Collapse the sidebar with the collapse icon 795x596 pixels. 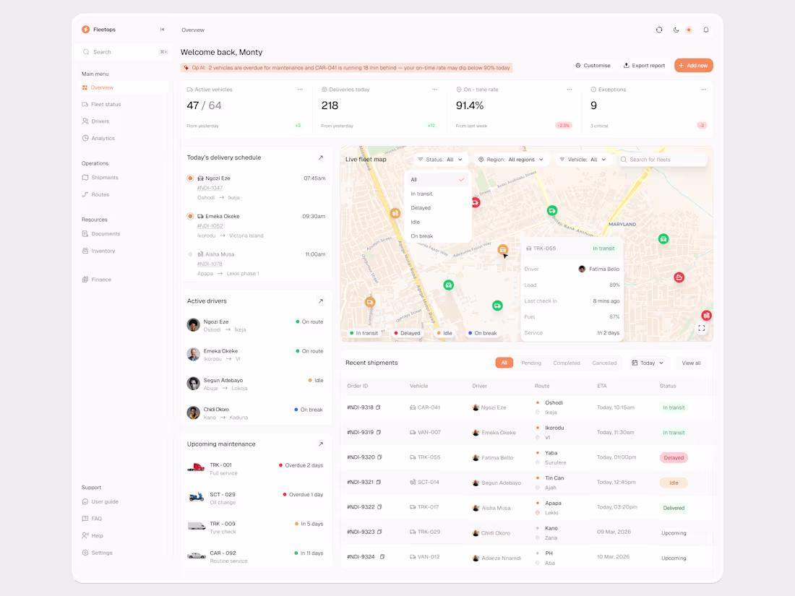coord(162,30)
